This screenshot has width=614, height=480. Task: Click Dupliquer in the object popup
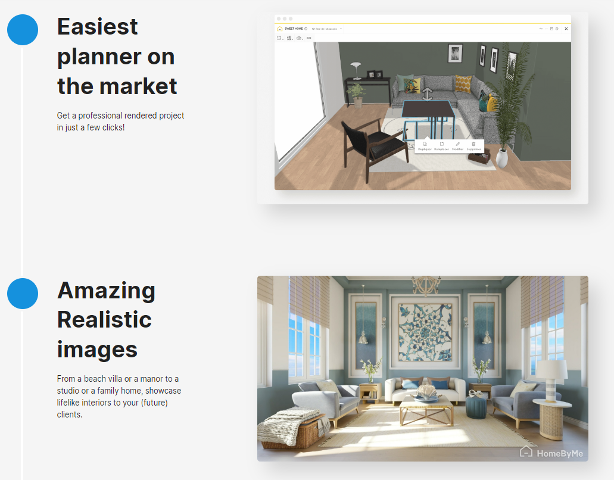point(425,146)
